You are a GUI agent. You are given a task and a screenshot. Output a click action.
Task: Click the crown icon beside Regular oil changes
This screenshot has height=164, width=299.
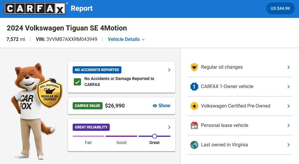[194, 67]
